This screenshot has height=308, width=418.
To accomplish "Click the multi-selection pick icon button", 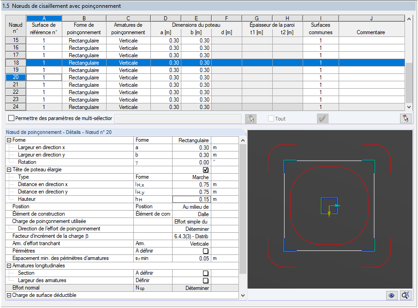I will [251, 119].
